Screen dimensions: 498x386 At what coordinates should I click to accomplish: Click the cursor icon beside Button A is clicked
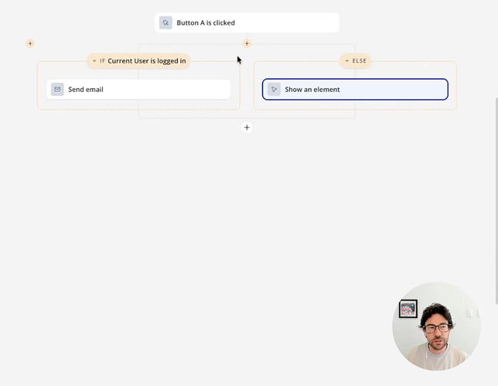tap(165, 22)
